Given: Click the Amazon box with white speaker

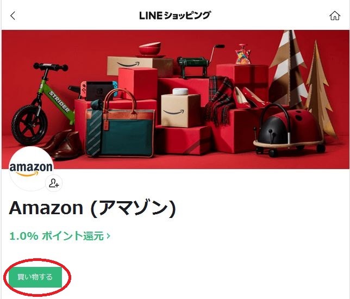Looking at the screenshot, I should 180,108.
